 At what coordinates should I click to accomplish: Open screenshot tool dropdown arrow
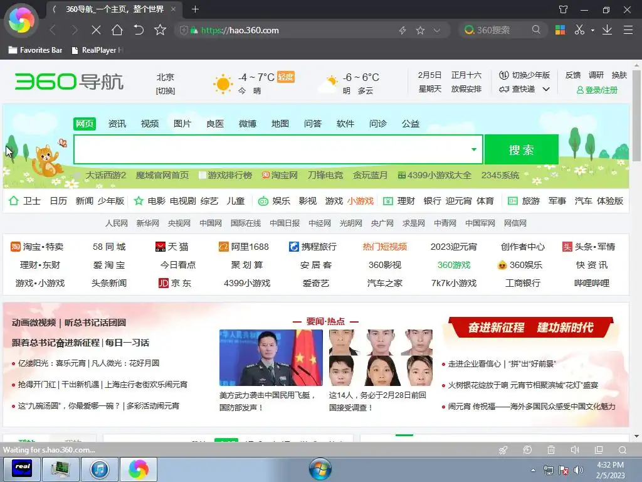pos(592,30)
